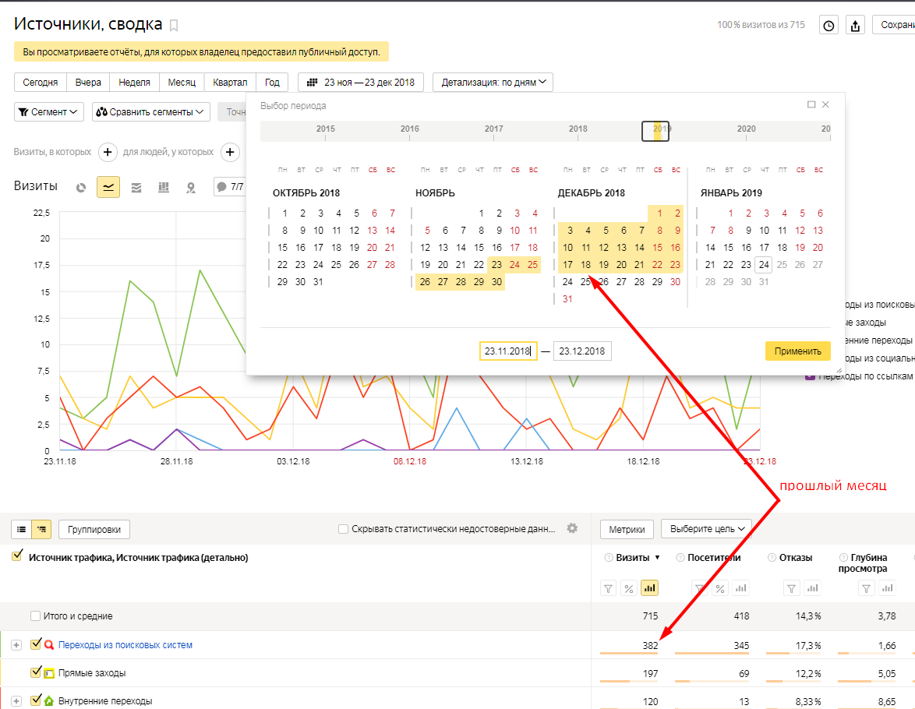915x709 pixels.
Task: Switch to flat list table view
Action: (22, 529)
